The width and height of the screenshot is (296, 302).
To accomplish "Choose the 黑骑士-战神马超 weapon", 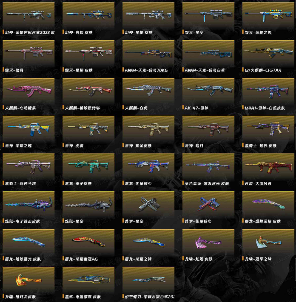I will click(x=29, y=170).
